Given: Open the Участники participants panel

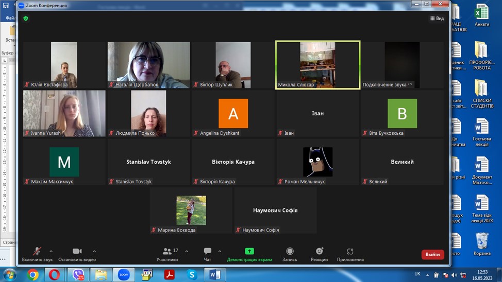Looking at the screenshot, I should point(168,254).
